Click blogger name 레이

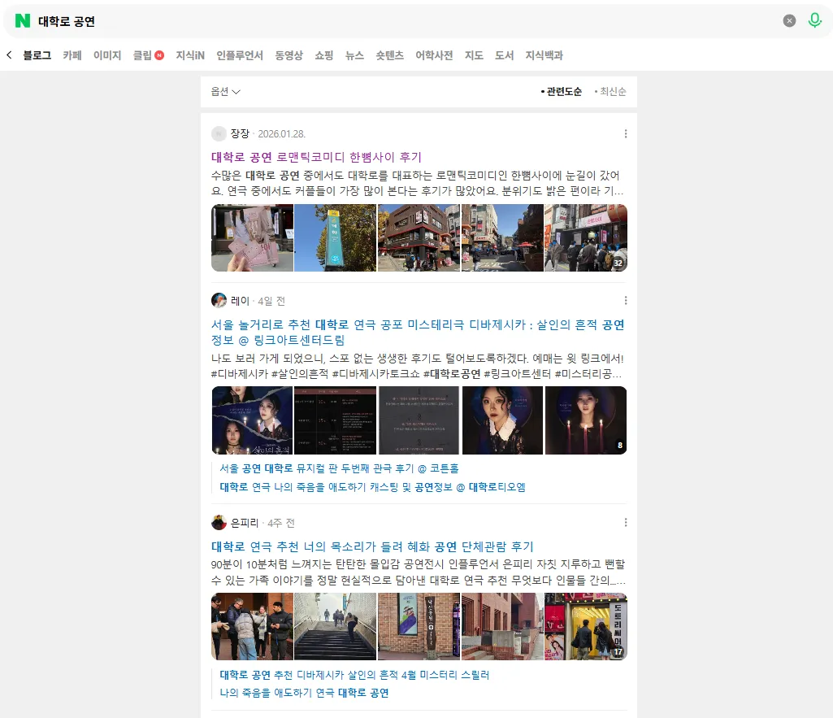(240, 301)
